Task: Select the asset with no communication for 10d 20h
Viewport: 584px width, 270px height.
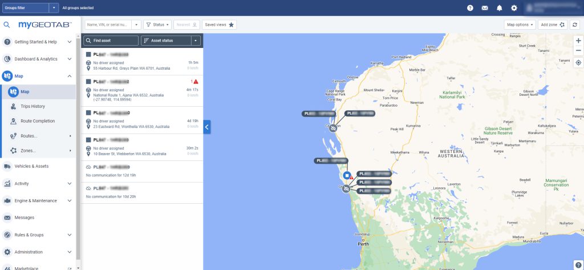Action: [x=142, y=193]
